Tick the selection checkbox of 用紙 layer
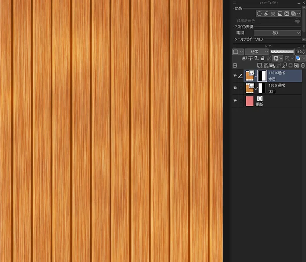The width and height of the screenshot is (306, 262). tap(241, 100)
